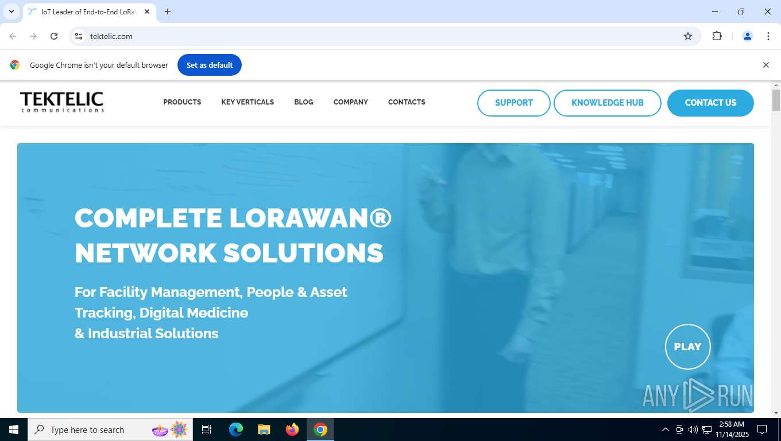Reload the tektelic.com page
Image resolution: width=781 pixels, height=441 pixels.
54,36
